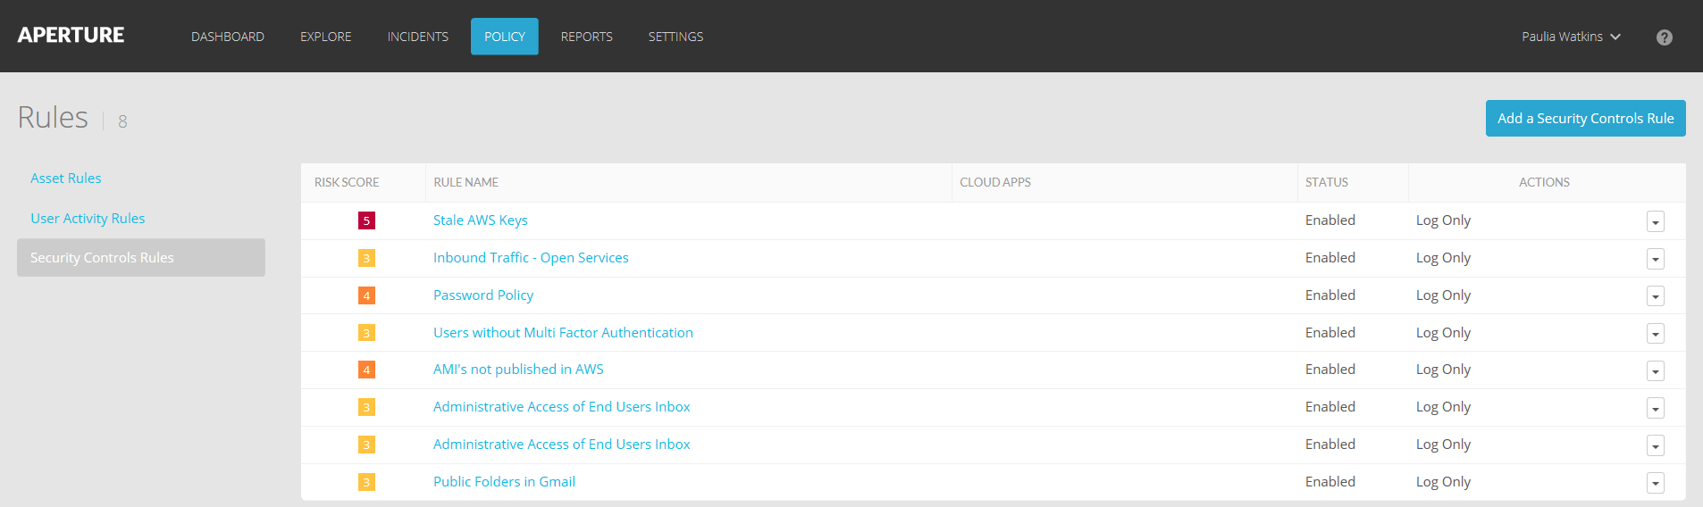Click risk badge for Multi Factor Authentication rule
1703x507 pixels.
(366, 333)
